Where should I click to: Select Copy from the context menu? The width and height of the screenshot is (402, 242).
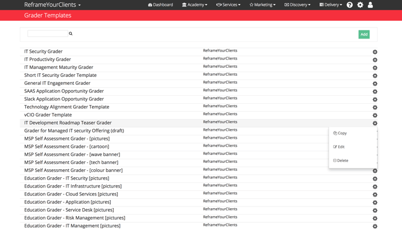point(342,133)
